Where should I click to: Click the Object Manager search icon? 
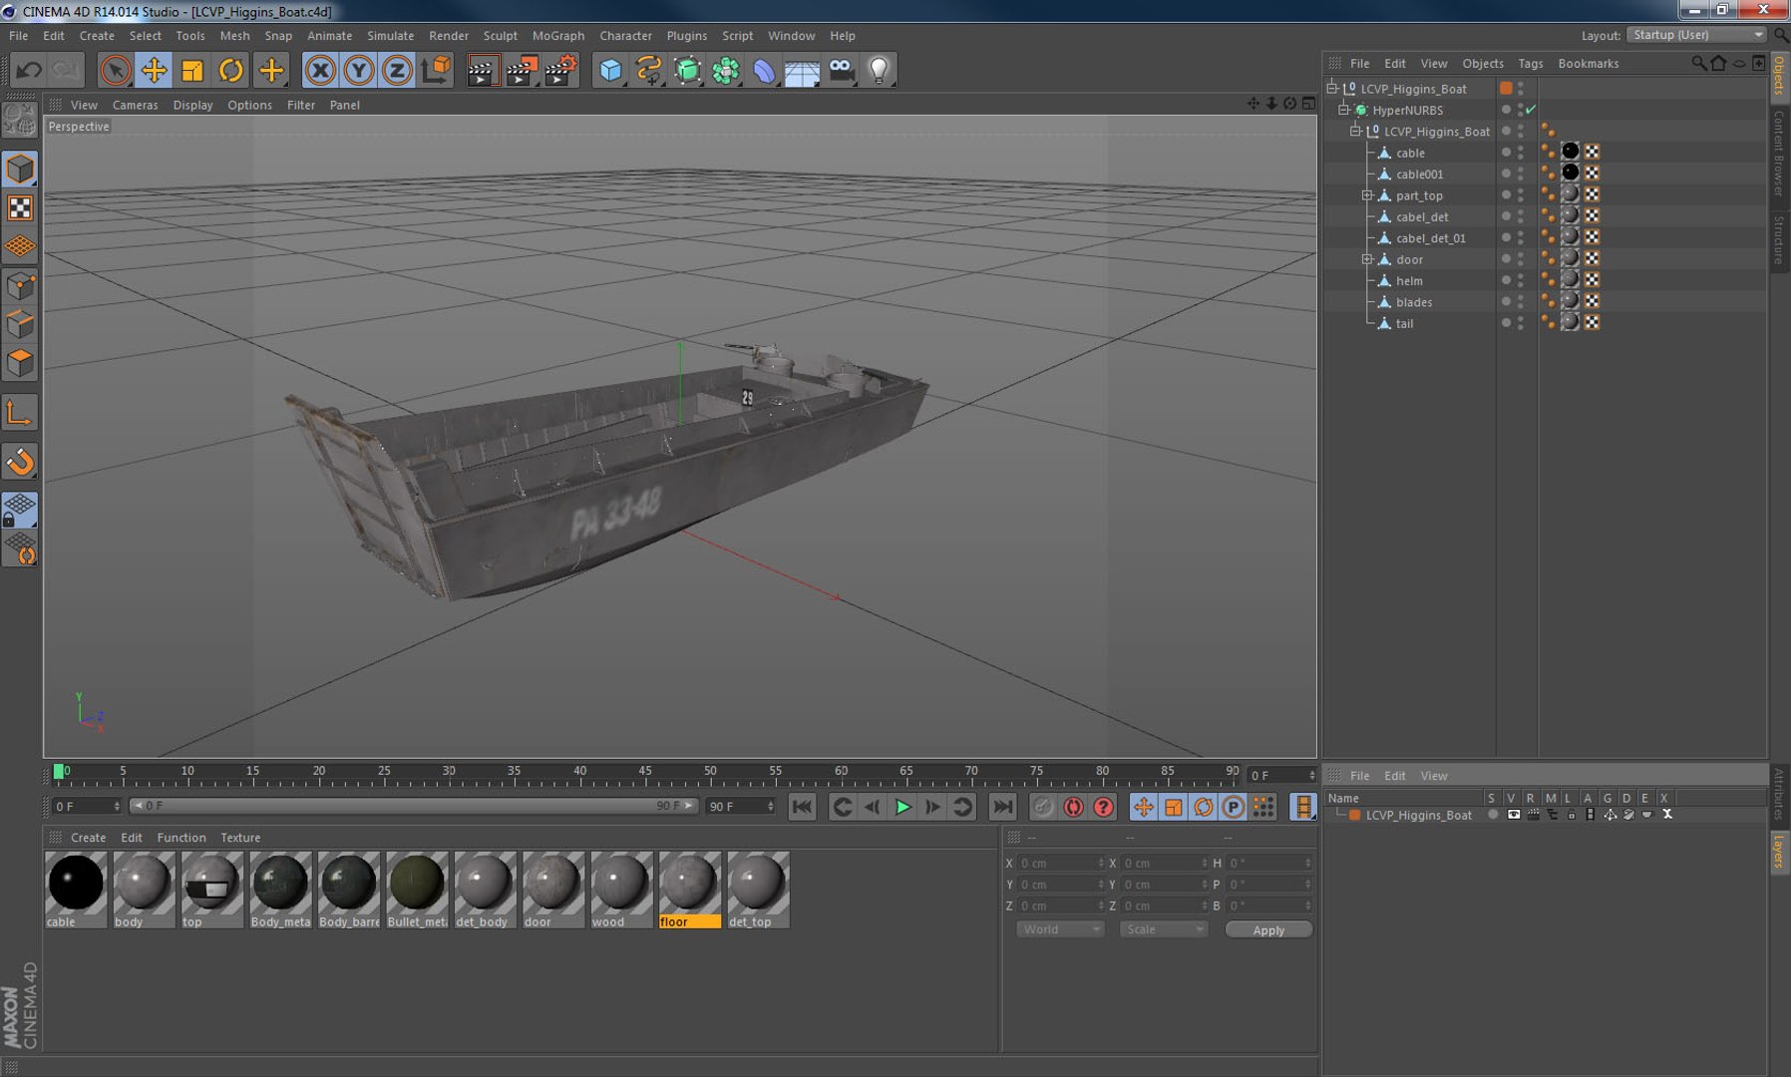coord(1698,63)
